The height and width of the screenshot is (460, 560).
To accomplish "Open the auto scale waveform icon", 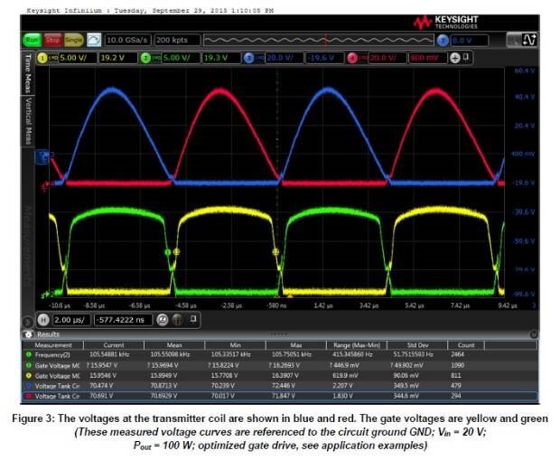I will tap(94, 40).
